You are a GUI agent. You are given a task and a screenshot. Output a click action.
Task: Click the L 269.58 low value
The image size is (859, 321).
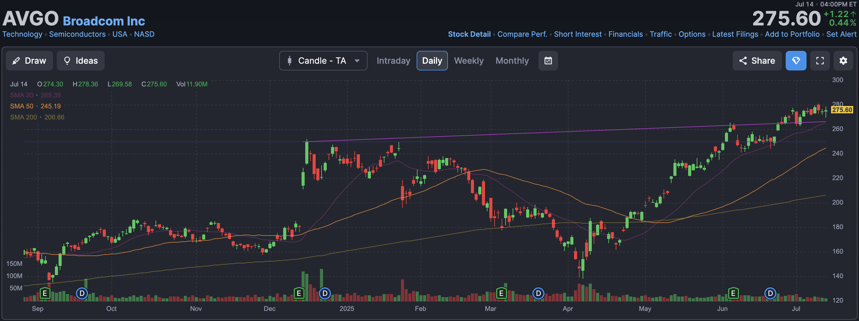click(120, 84)
